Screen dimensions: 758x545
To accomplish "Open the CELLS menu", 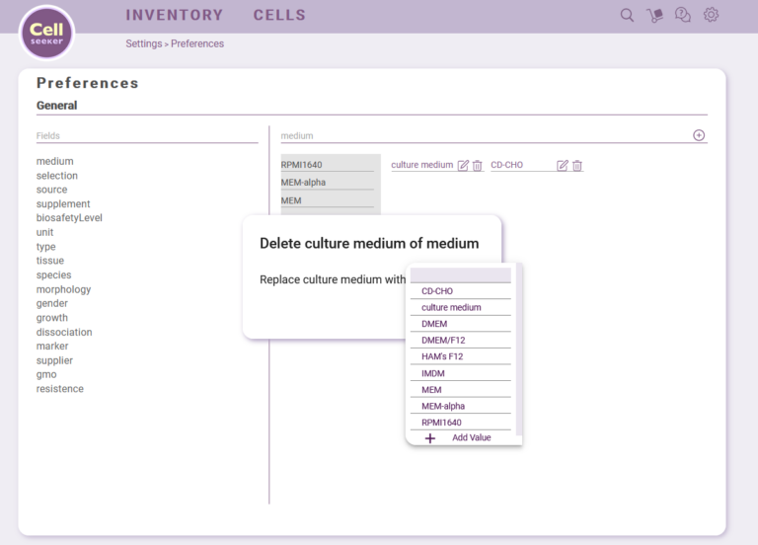I will [280, 15].
